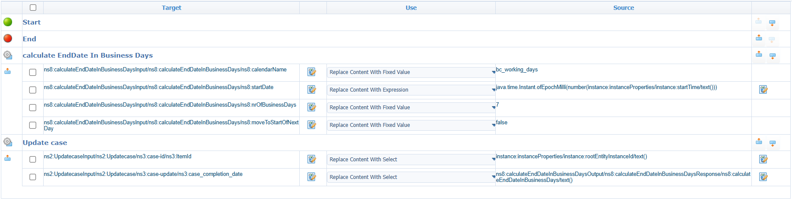The width and height of the screenshot is (792, 200).
Task: Open the Update case activity link
Action: pyautogui.click(x=45, y=143)
